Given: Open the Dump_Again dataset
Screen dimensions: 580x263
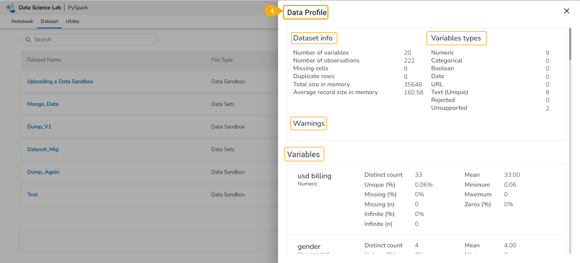Looking at the screenshot, I should click(x=43, y=172).
